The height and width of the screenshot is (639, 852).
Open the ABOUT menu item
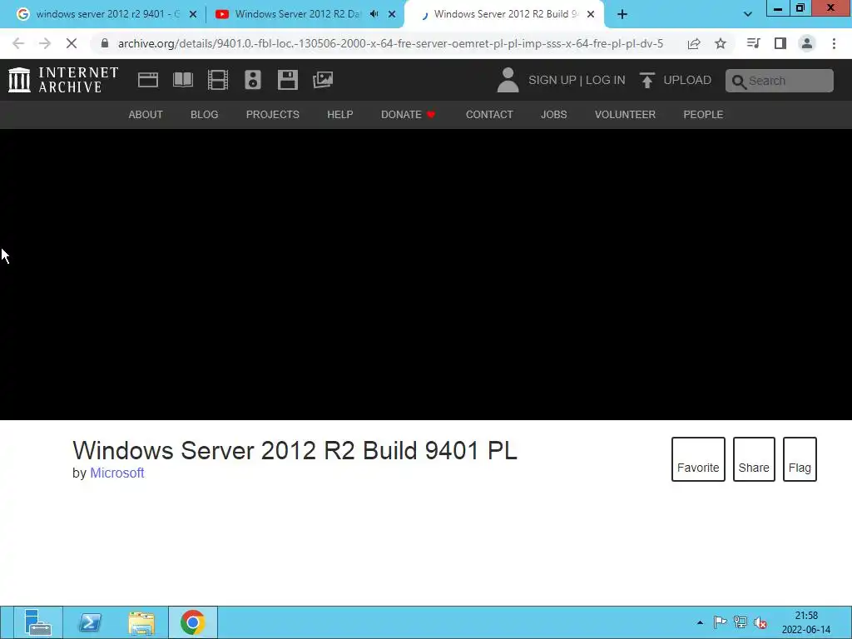146,115
